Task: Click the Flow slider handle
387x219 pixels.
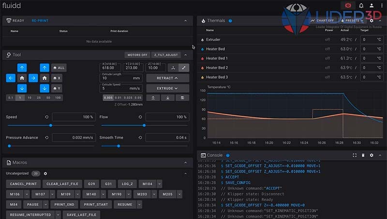Action: pos(144,125)
